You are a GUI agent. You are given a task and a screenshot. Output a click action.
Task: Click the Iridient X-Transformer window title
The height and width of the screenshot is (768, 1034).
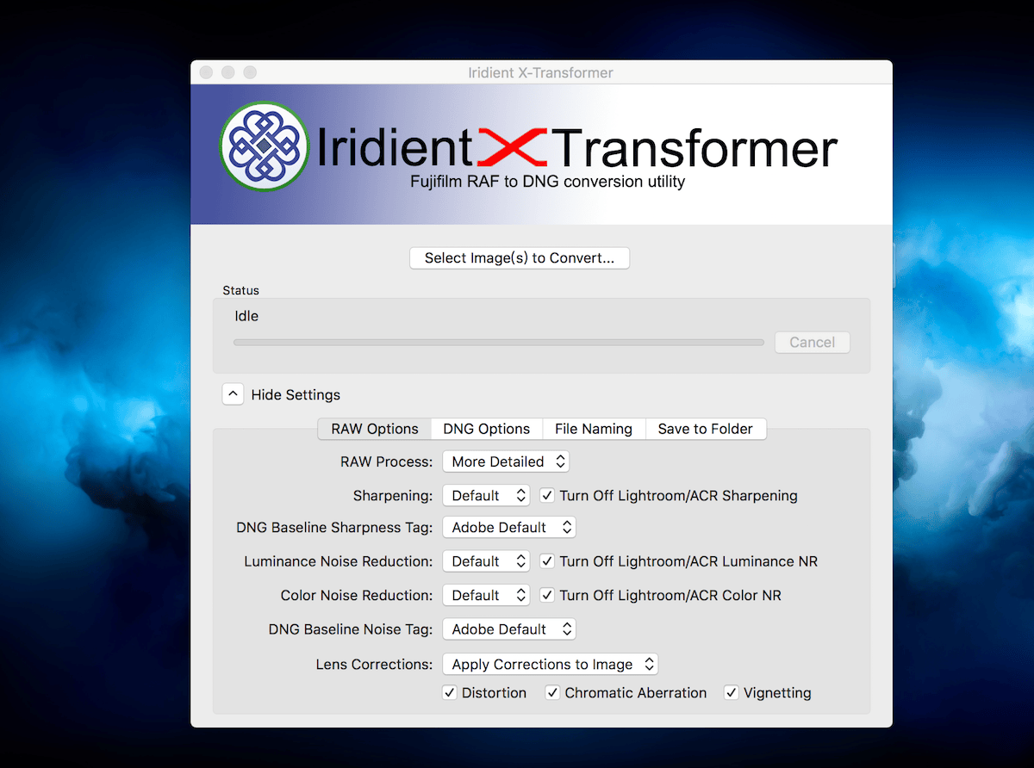click(x=541, y=72)
